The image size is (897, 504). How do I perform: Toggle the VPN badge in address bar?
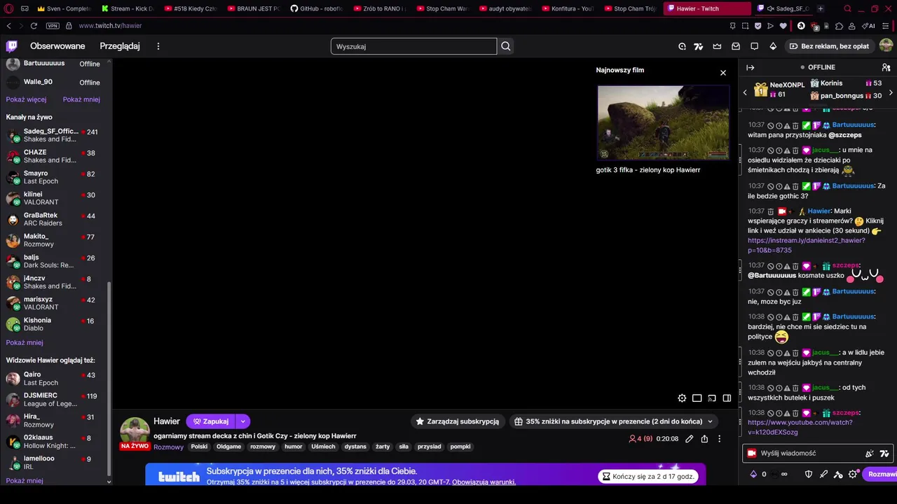click(53, 26)
